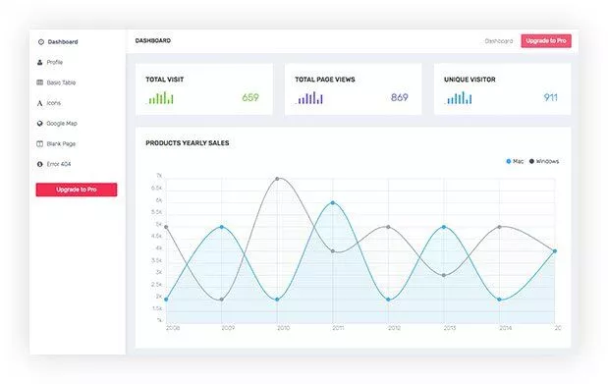Image resolution: width=608 pixels, height=384 pixels.
Task: Click the Windows data point at 2013
Action: [444, 275]
